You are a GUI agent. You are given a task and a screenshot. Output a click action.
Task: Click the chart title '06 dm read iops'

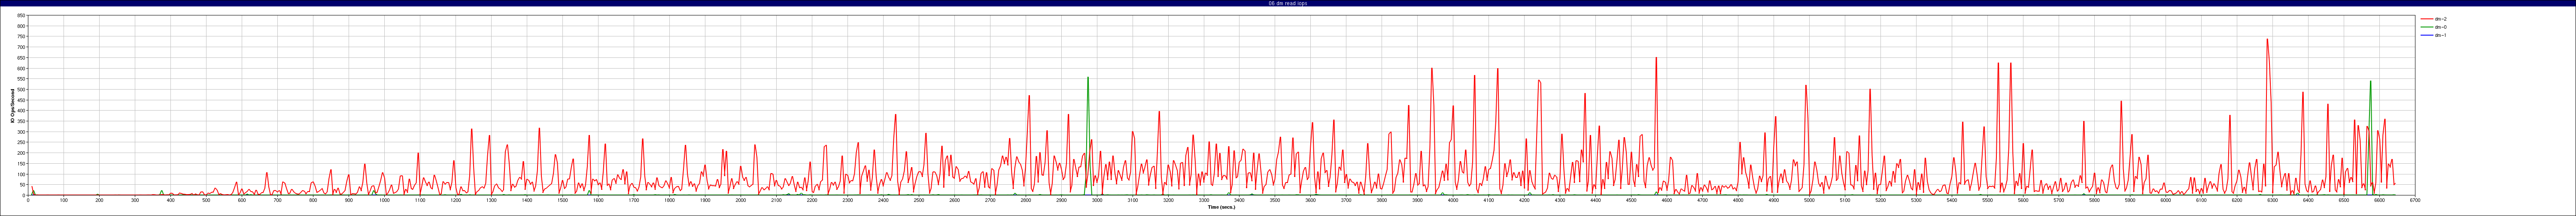tap(1288, 3)
